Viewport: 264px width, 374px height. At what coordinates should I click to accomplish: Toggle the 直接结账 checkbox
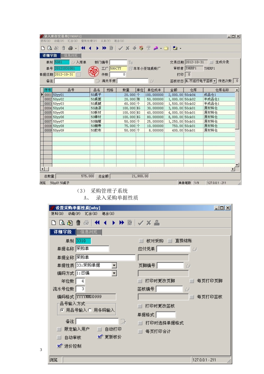click(x=170, y=241)
